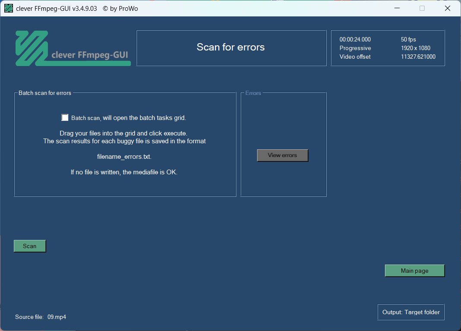Click the Scan for errors heading
The height and width of the screenshot is (331, 461).
click(x=231, y=47)
